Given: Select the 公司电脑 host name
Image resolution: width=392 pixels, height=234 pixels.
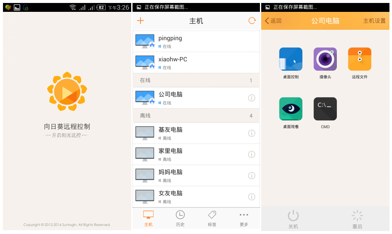Looking at the screenshot, I should pos(170,94).
